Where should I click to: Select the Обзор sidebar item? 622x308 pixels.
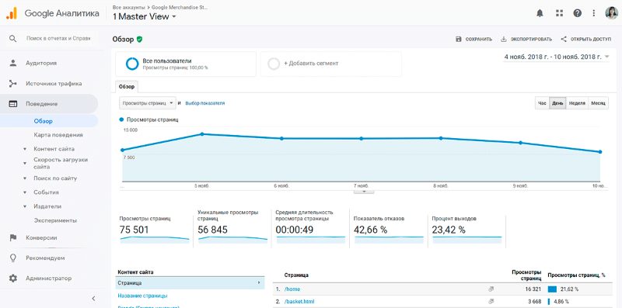tap(44, 121)
